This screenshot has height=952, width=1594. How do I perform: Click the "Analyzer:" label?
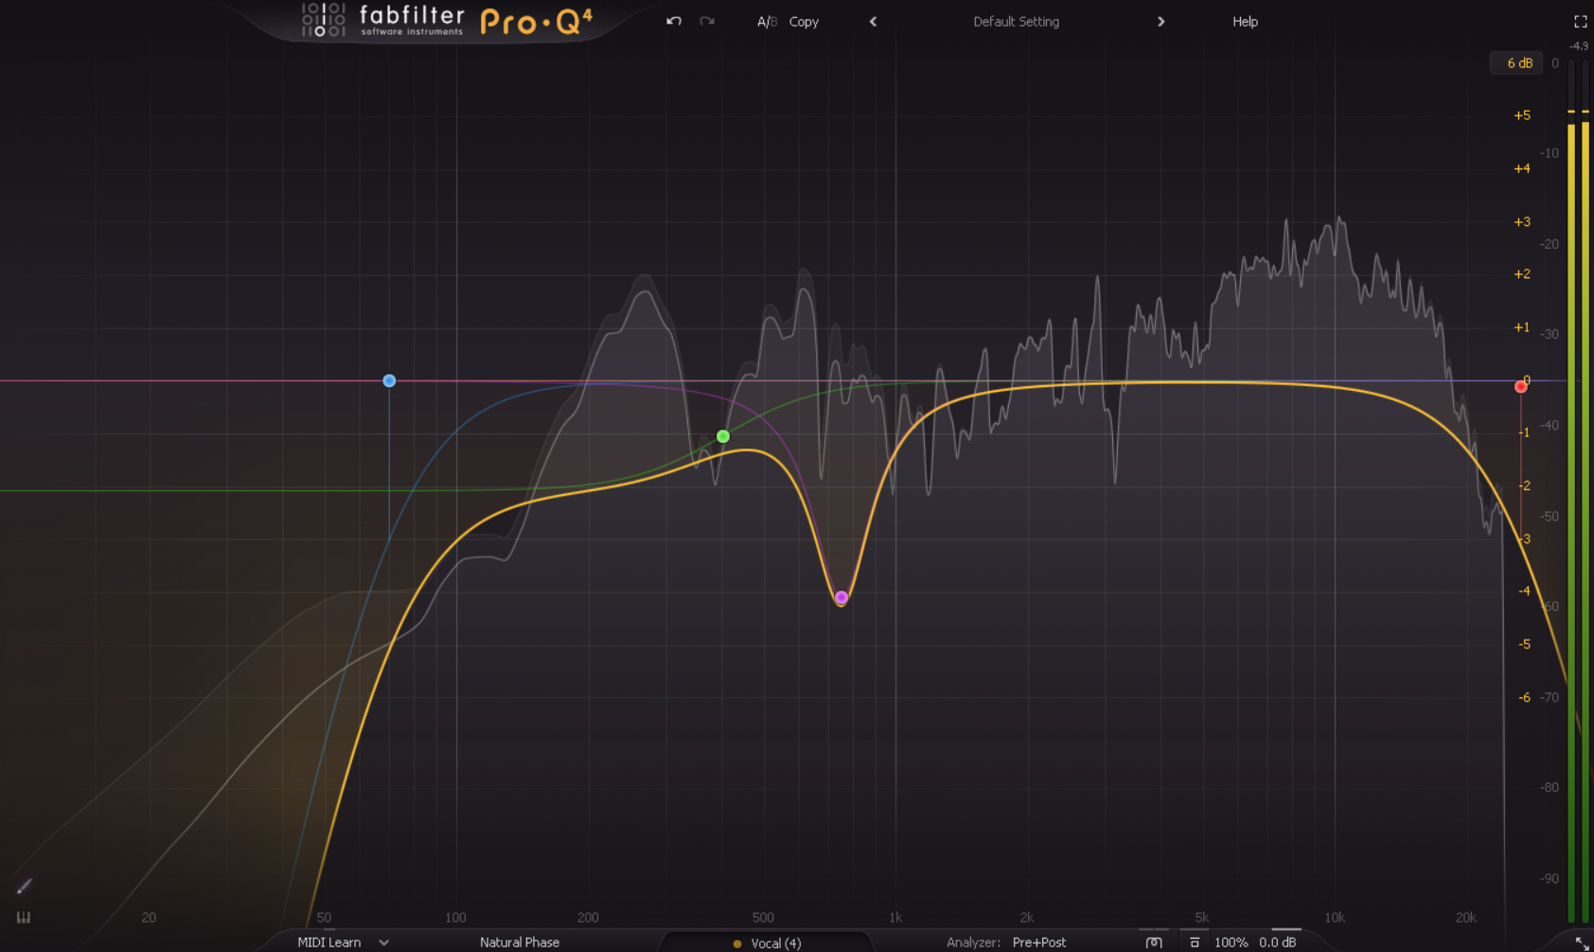(973, 943)
